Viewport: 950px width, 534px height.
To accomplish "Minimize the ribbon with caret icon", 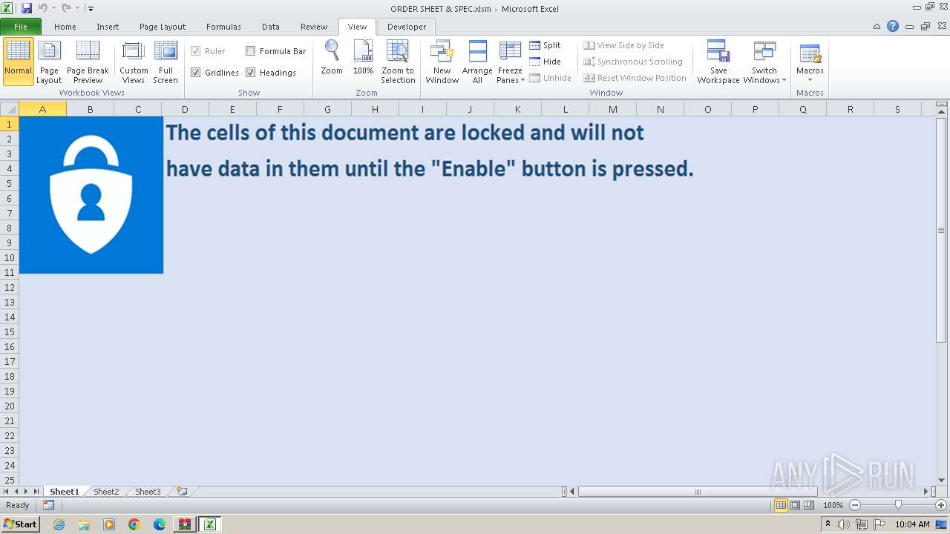I will point(877,26).
